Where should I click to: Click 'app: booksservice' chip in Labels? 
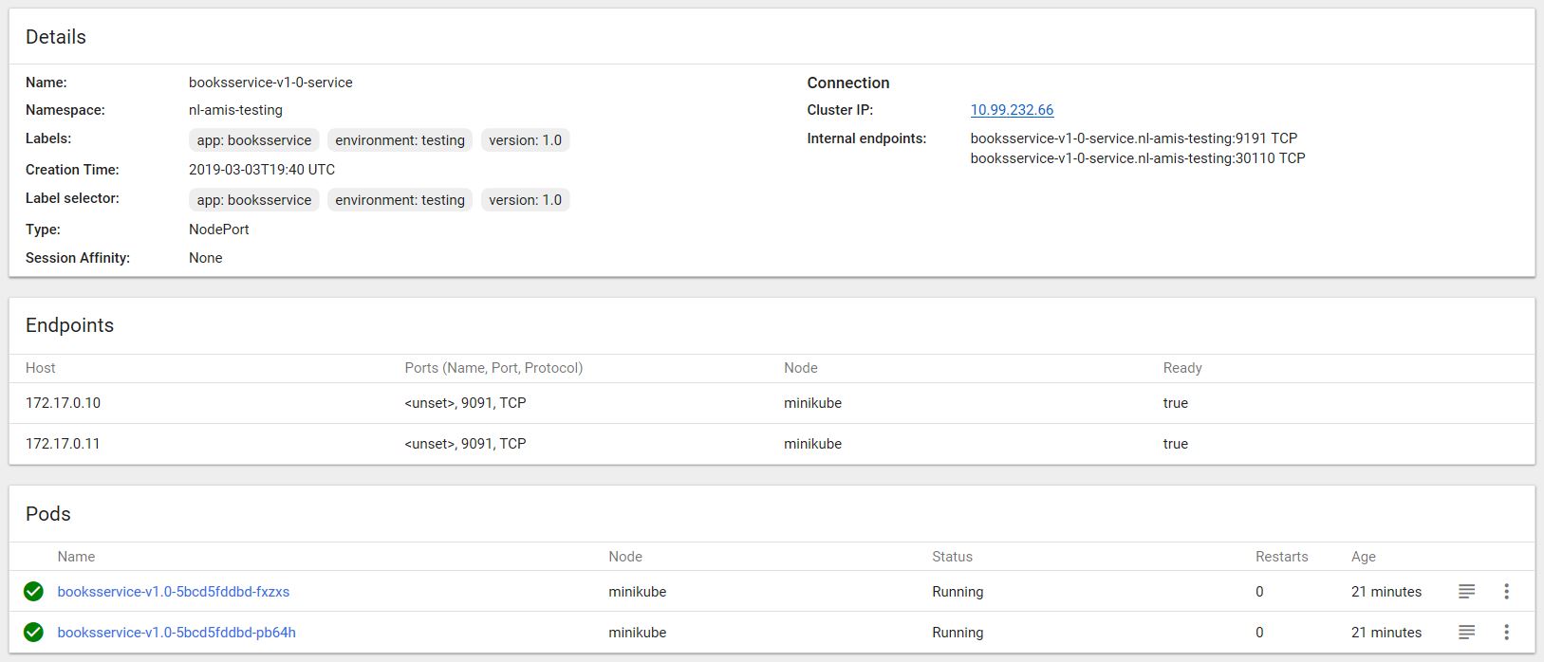click(x=254, y=140)
